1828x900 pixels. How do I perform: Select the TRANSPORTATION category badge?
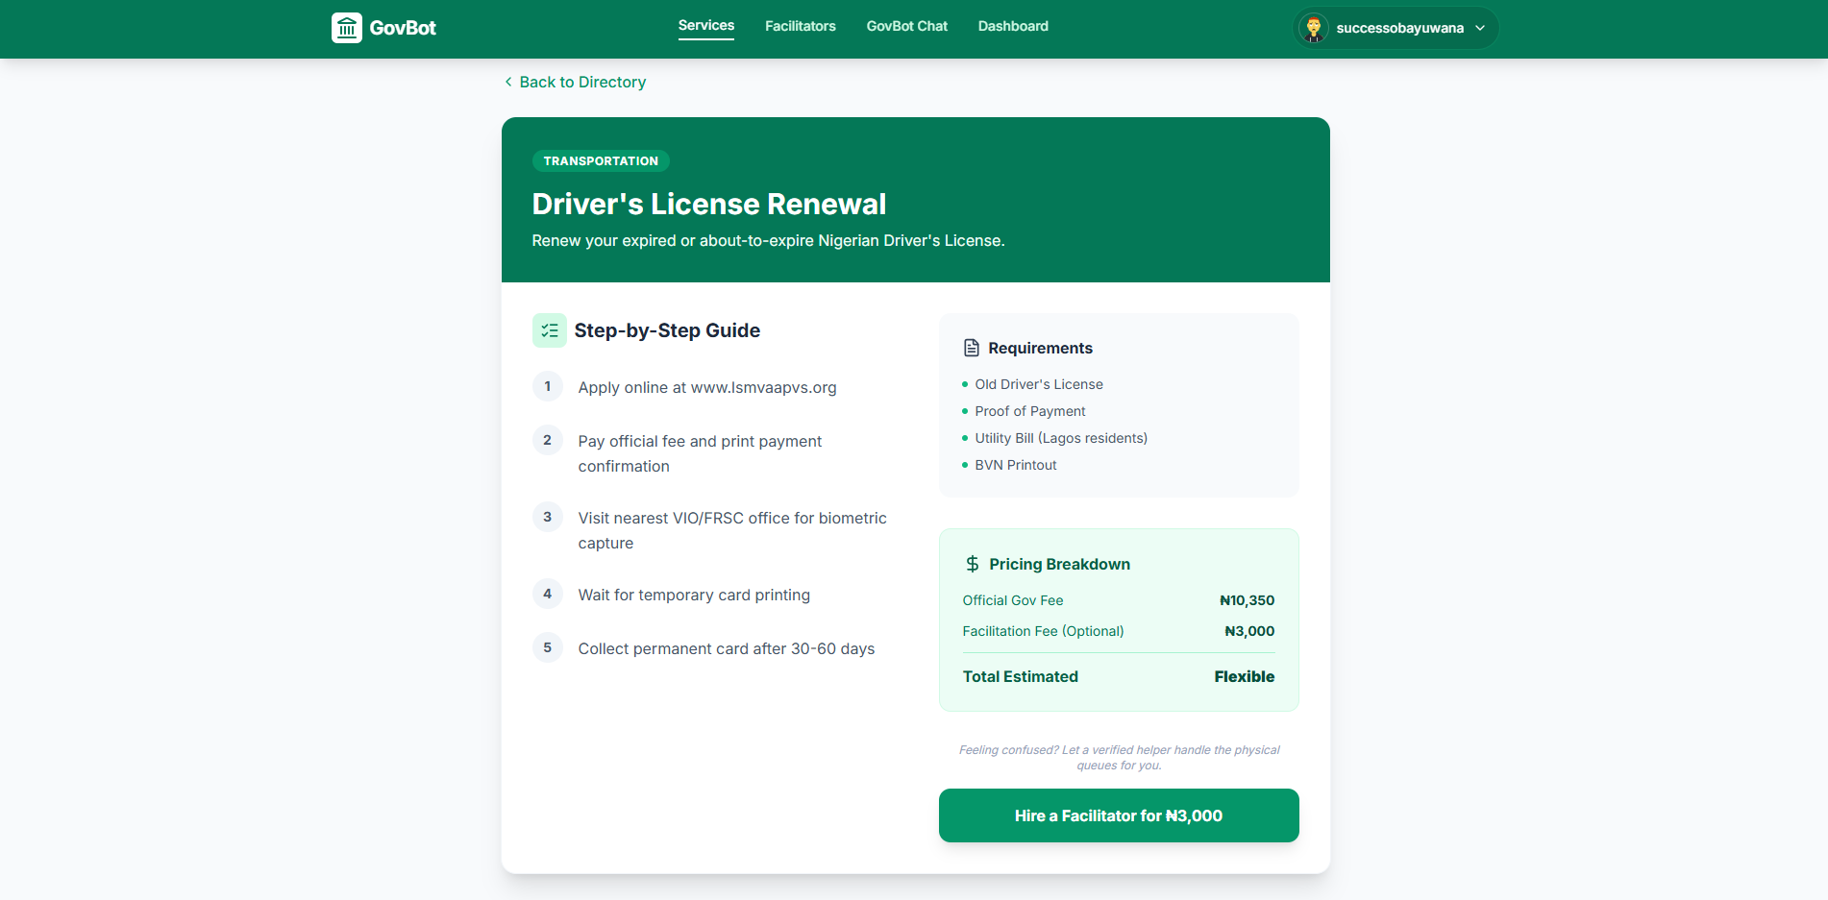[601, 160]
